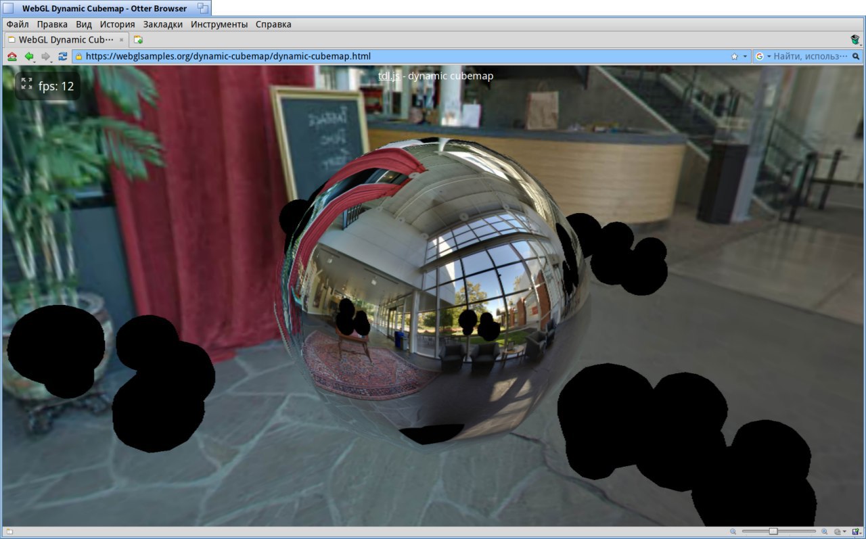Open the История menu
Image resolution: width=866 pixels, height=539 pixels.
click(x=117, y=24)
